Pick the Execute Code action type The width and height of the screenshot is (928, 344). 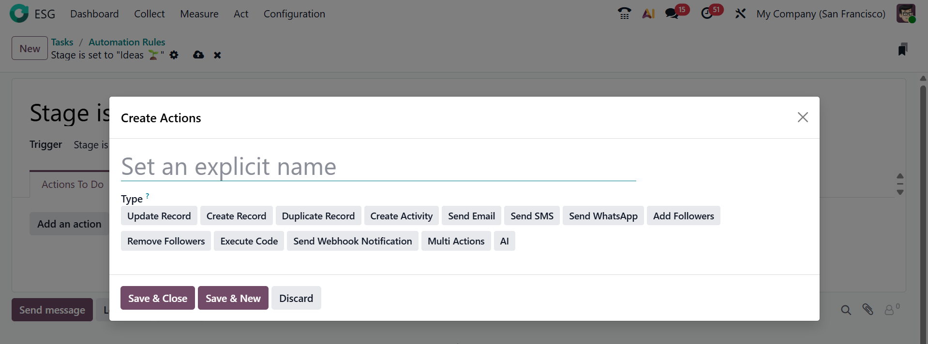[249, 241]
